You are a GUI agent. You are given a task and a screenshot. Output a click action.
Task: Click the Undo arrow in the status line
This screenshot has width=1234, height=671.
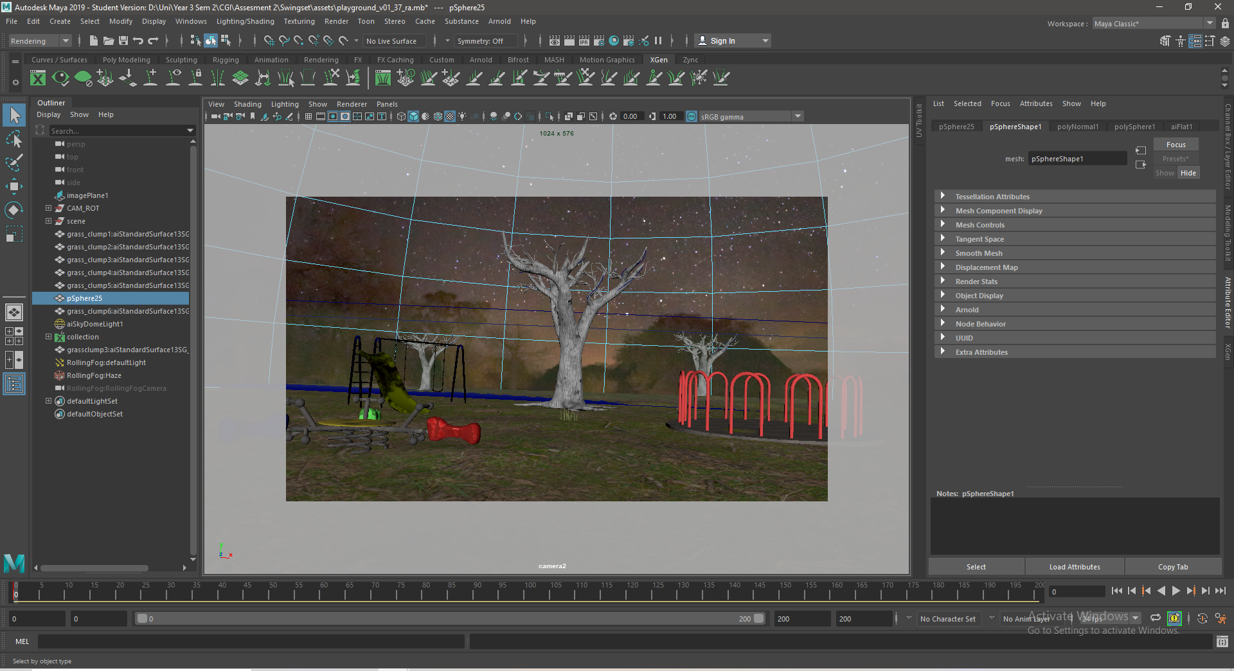tap(138, 41)
